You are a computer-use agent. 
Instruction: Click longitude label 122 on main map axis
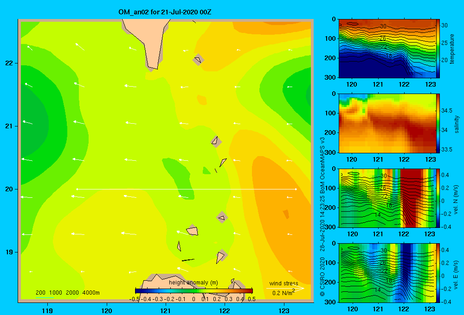(225, 310)
